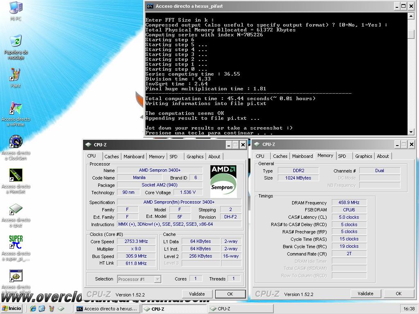The width and height of the screenshot is (419, 314).
Task: Click the console vertical scrollbar thumb
Action: click(411, 35)
